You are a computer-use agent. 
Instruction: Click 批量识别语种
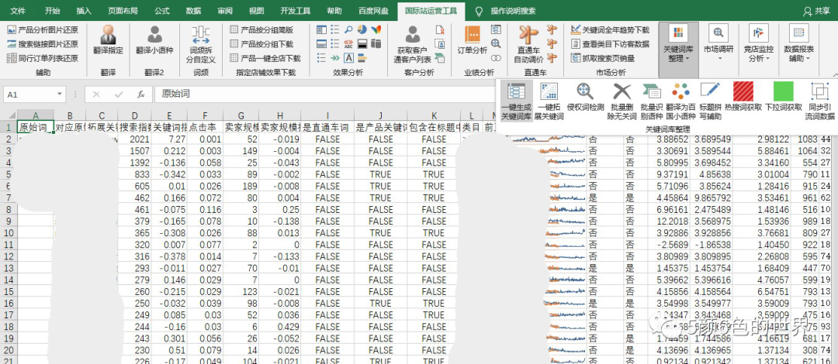pos(651,101)
